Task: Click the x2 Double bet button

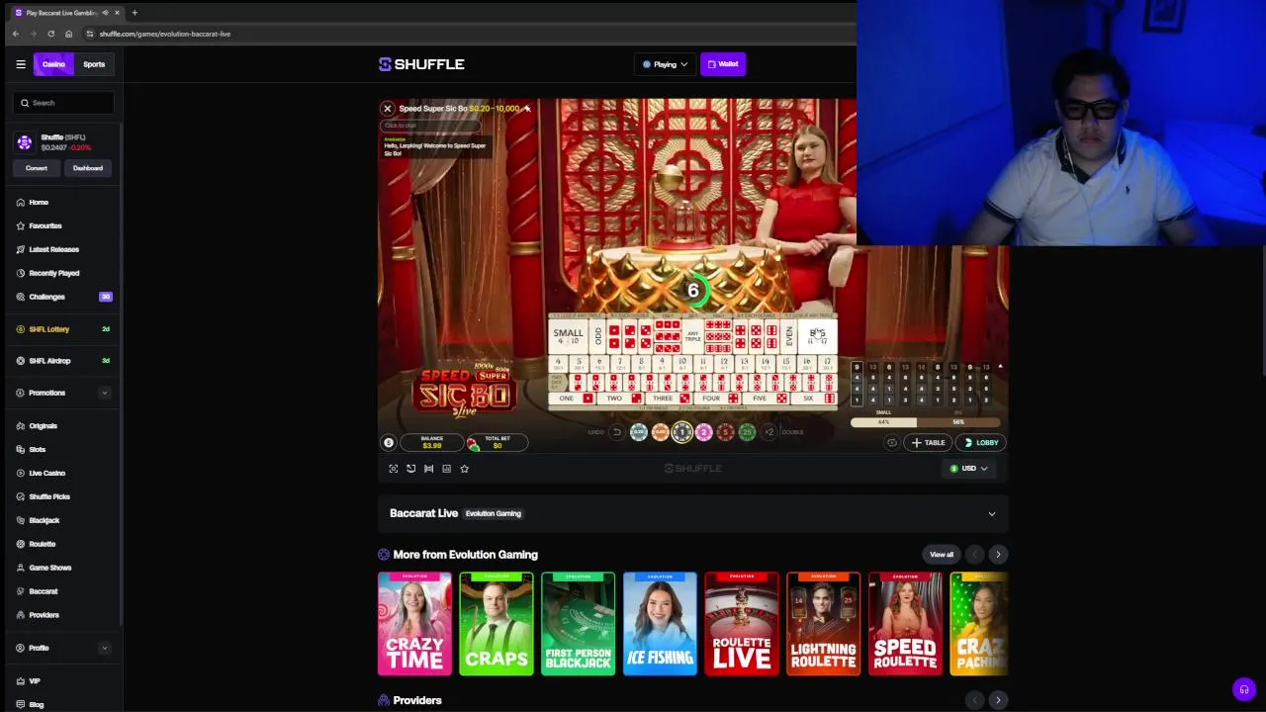Action: (x=769, y=432)
